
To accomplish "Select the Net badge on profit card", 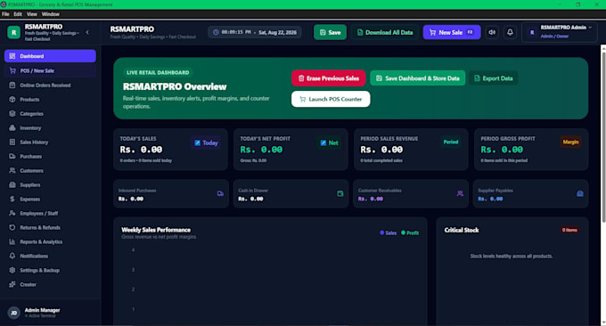I will [329, 143].
